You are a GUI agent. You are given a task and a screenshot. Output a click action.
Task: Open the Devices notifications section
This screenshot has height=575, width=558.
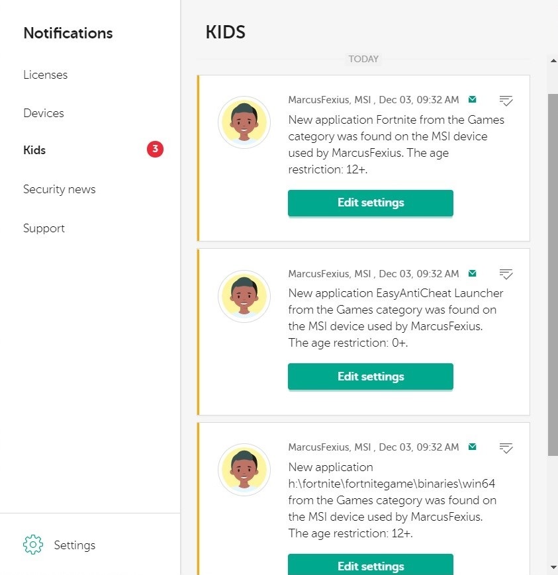click(44, 113)
